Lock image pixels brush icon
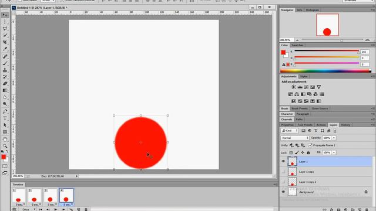The width and height of the screenshot is (376, 211). tap(297, 152)
